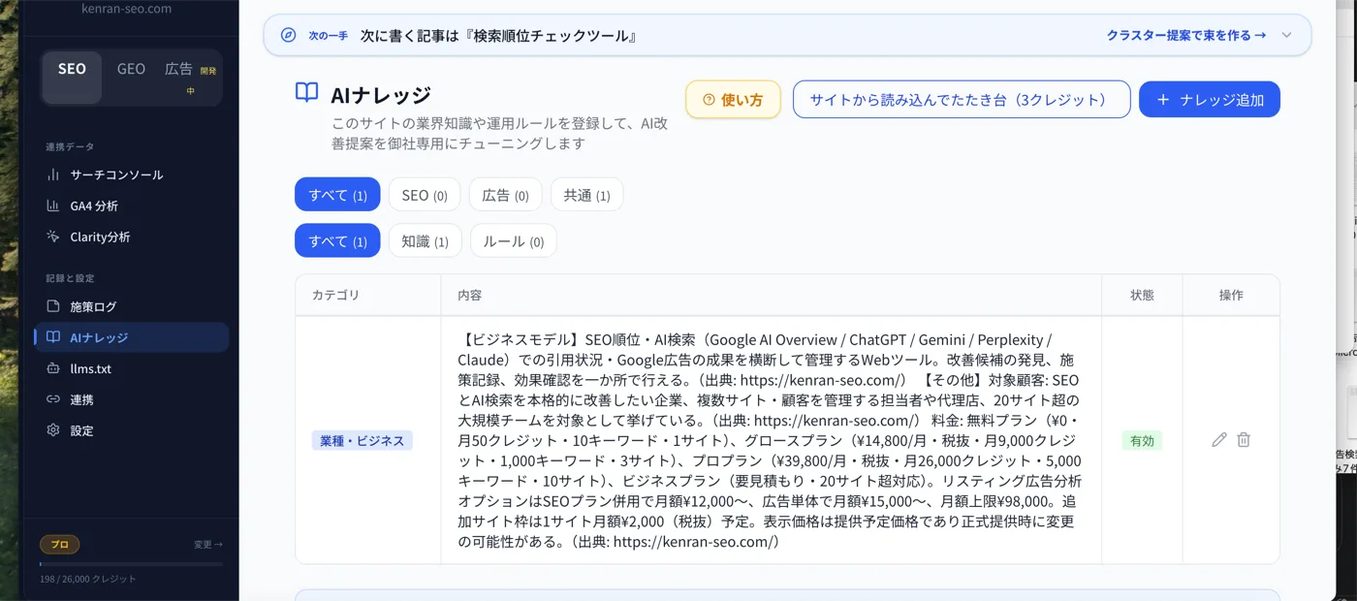Click the 変更 plan change link
This screenshot has height=601, width=1357.
tap(207, 545)
